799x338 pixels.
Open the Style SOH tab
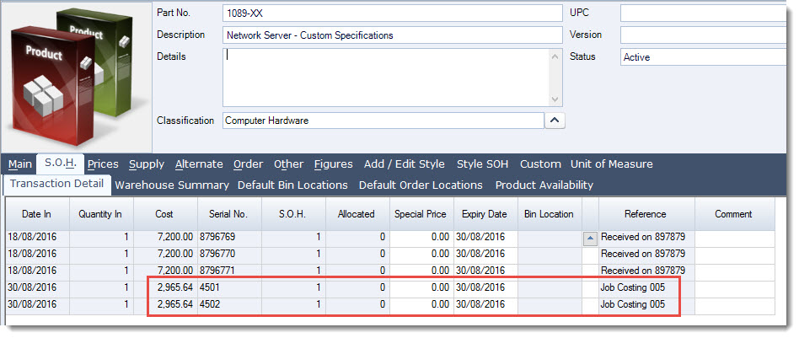(x=482, y=164)
